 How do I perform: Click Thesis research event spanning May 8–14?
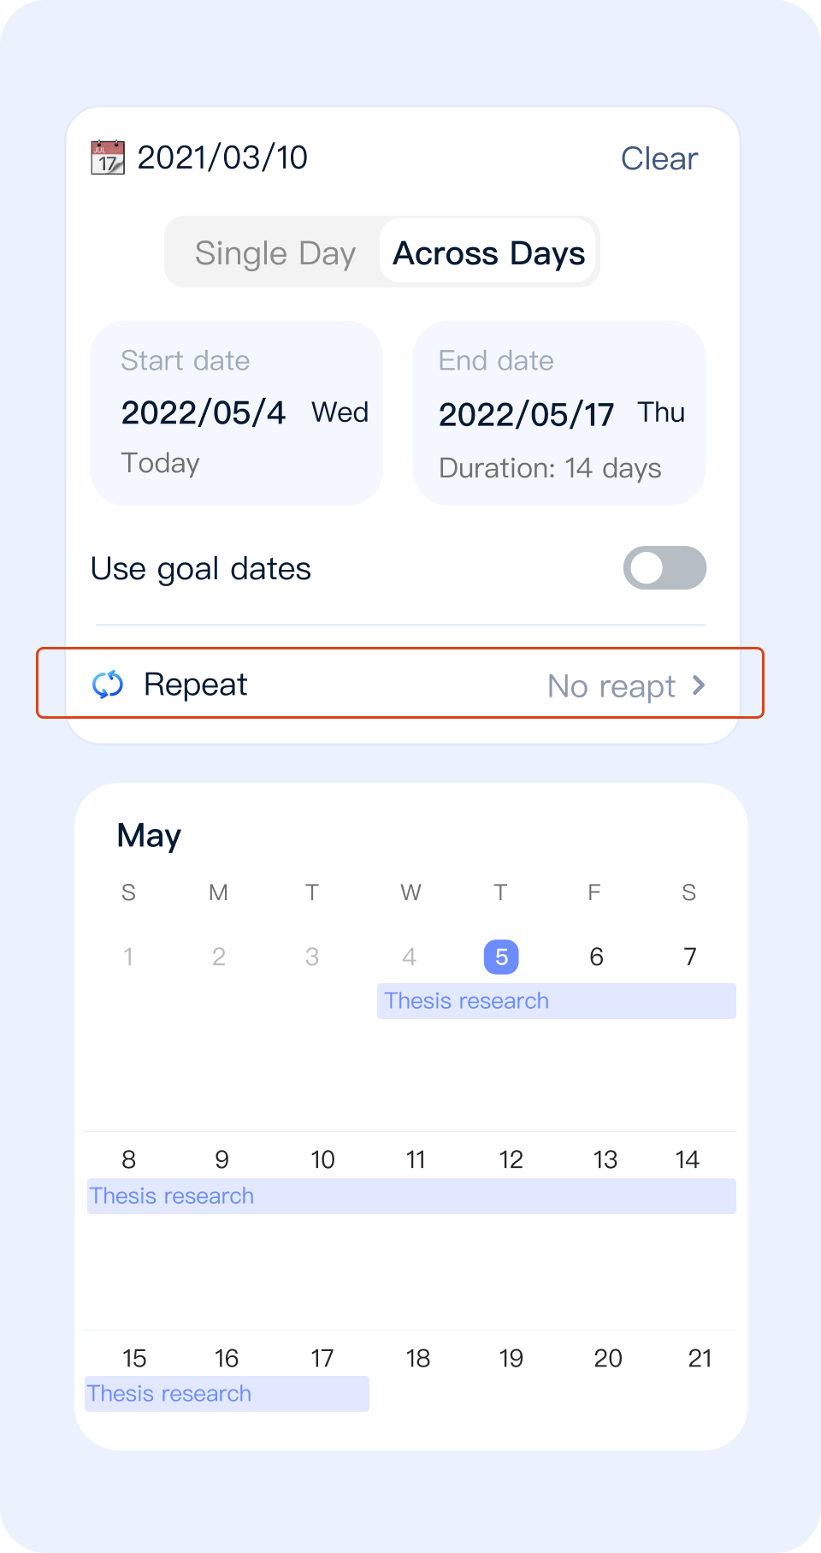411,1196
